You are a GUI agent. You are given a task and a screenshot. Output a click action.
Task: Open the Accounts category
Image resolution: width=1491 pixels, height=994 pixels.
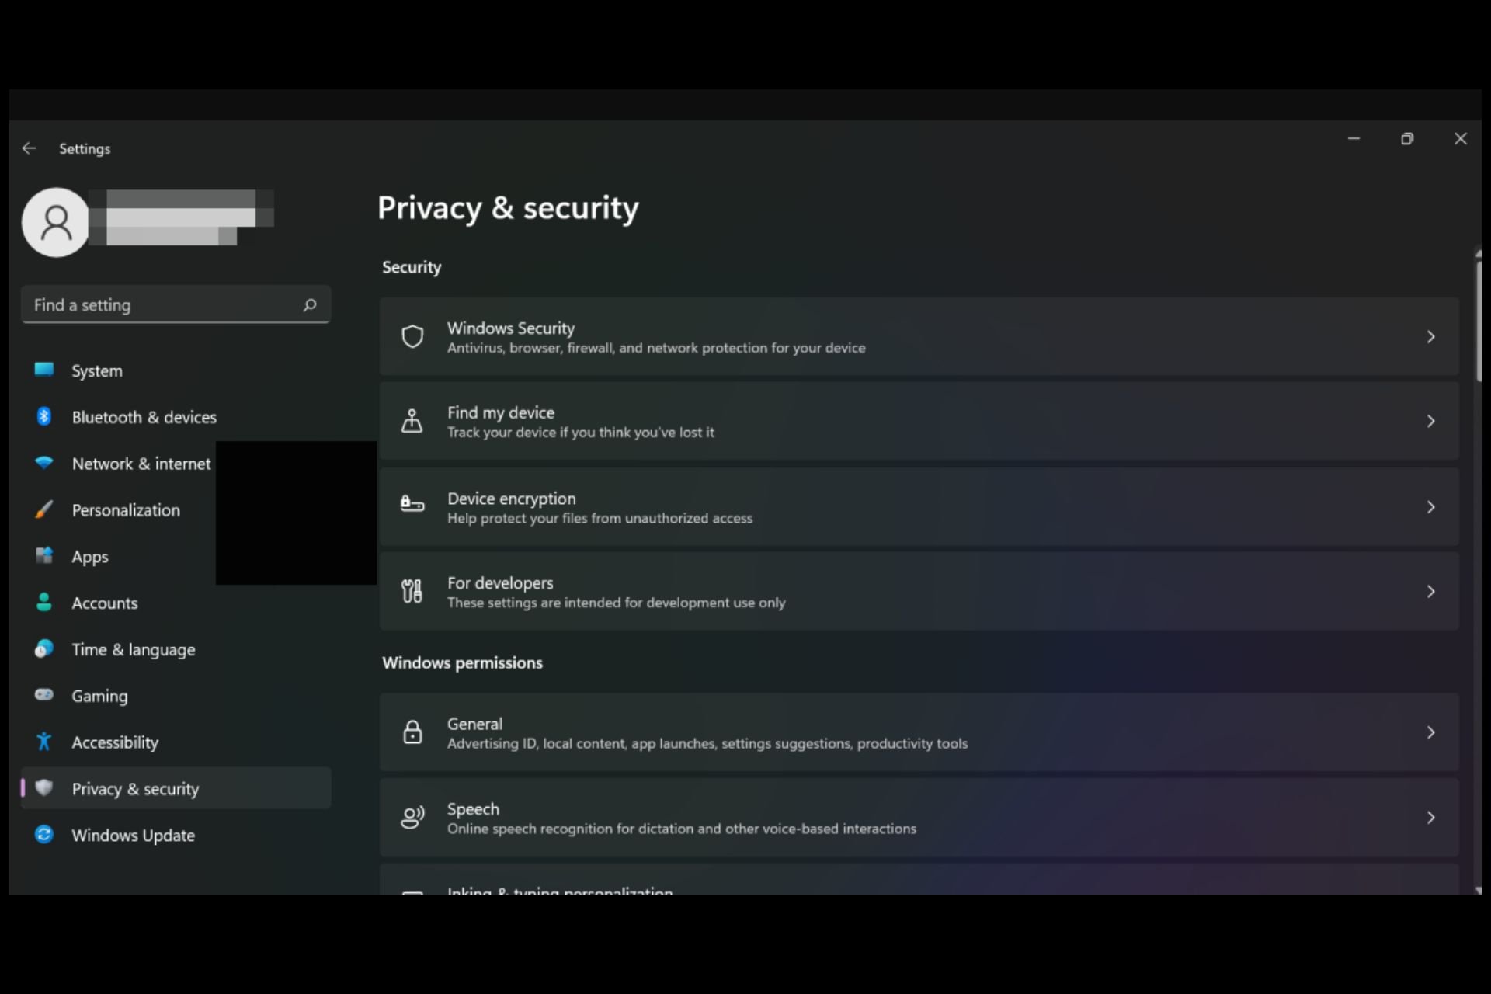pos(176,603)
